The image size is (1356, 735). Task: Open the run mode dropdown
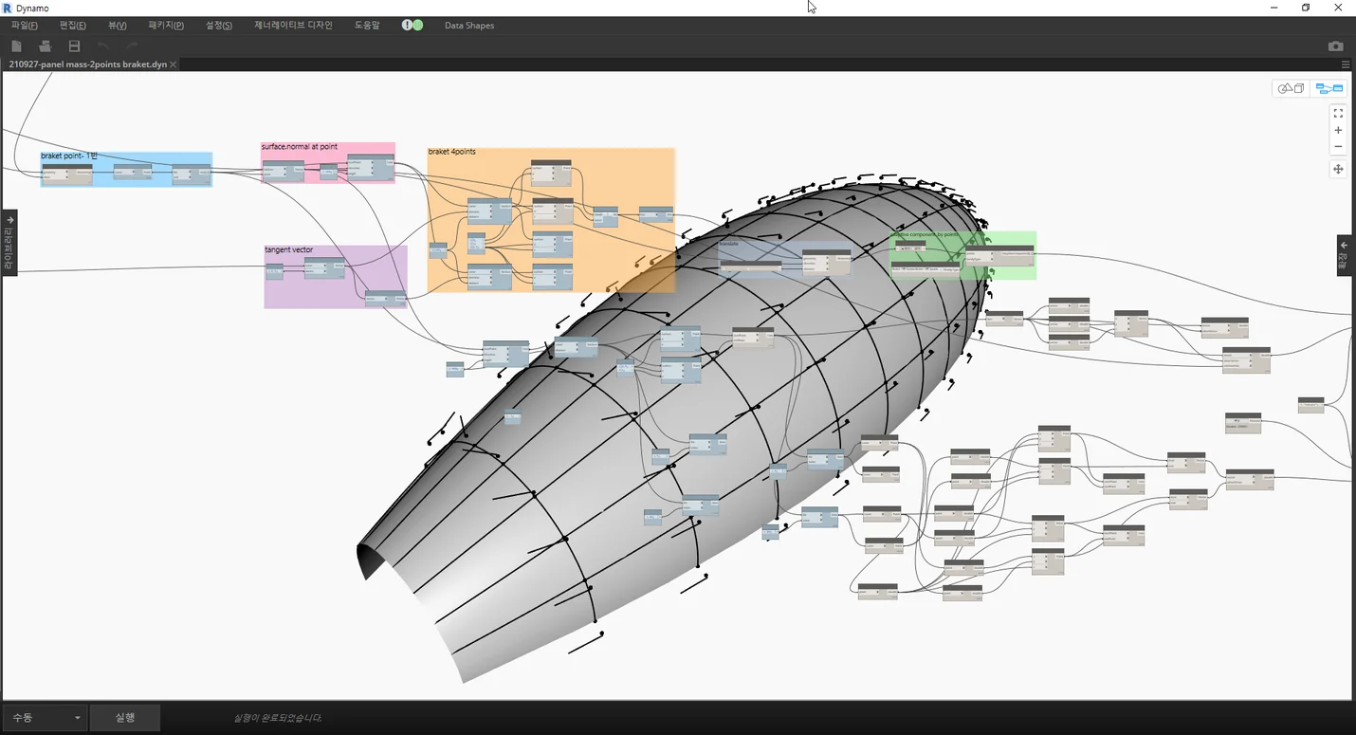45,718
